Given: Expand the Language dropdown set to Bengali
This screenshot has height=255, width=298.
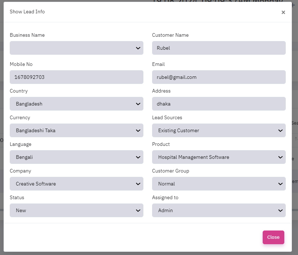Looking at the screenshot, I should (76, 157).
